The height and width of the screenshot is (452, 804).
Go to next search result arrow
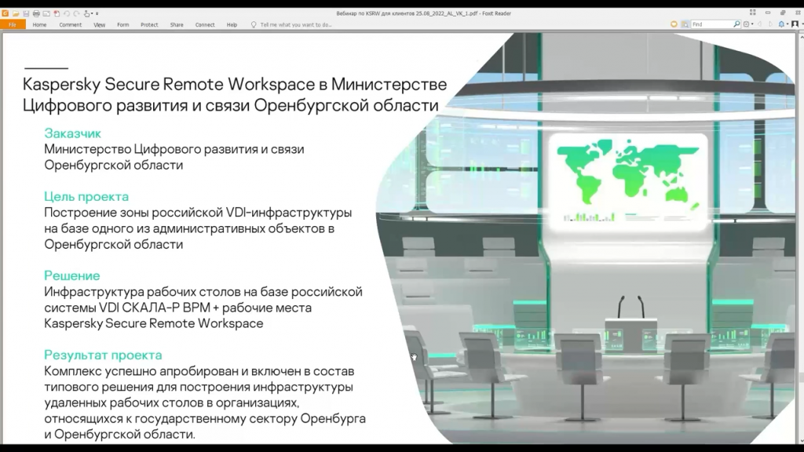(771, 24)
